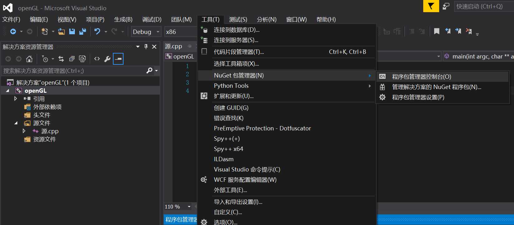Select the 解决方案"openGL" root node
The image size is (514, 225).
tap(53, 82)
